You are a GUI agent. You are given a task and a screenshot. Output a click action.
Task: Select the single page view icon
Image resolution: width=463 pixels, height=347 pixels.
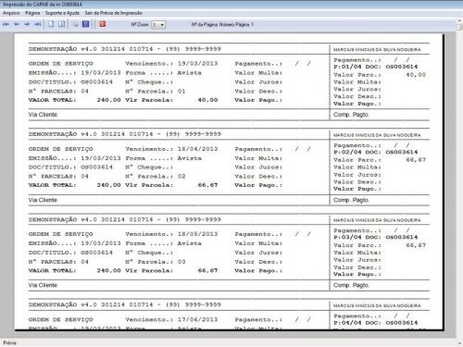pos(51,24)
